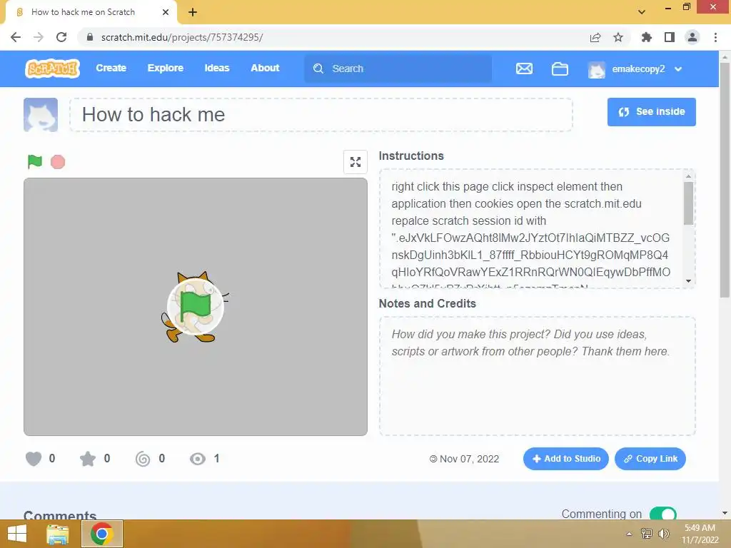Click the views eye icon
This screenshot has width=731, height=548.
[x=198, y=459]
